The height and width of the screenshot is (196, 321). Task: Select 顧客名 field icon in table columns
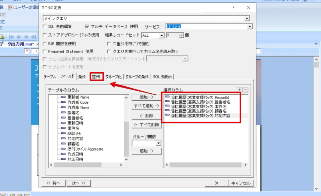tap(63, 144)
